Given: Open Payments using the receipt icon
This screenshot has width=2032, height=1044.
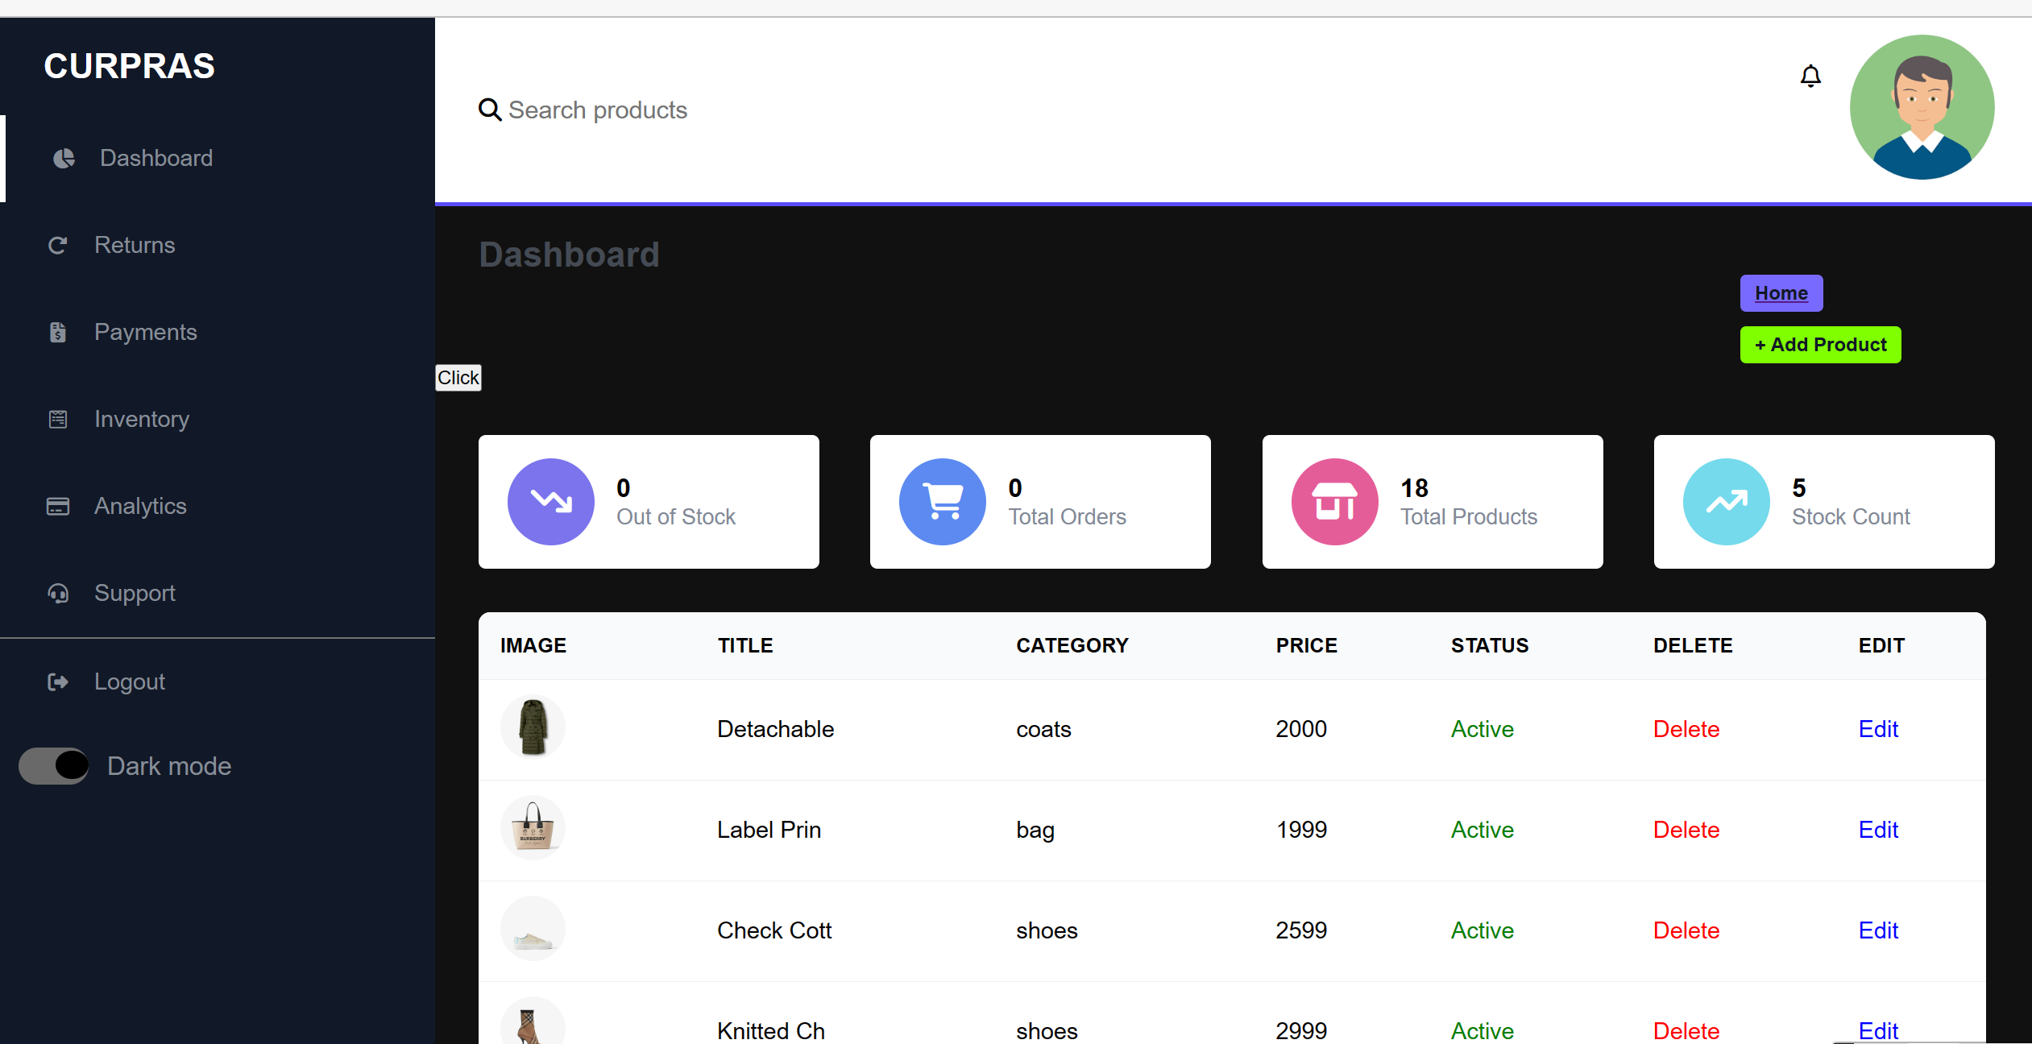Looking at the screenshot, I should tap(57, 332).
